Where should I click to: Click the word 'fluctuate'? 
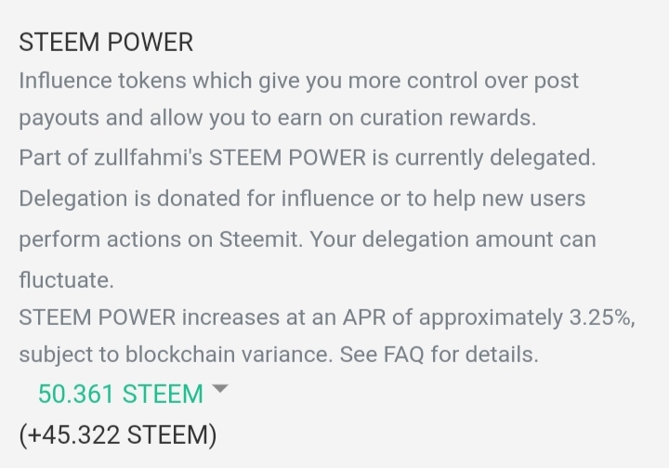(x=64, y=278)
